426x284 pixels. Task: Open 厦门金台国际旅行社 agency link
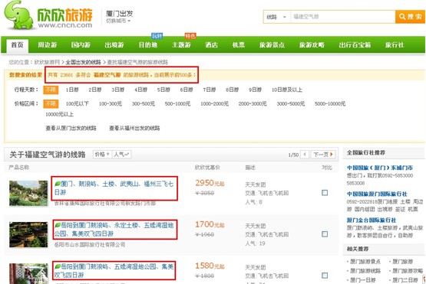click(372, 220)
